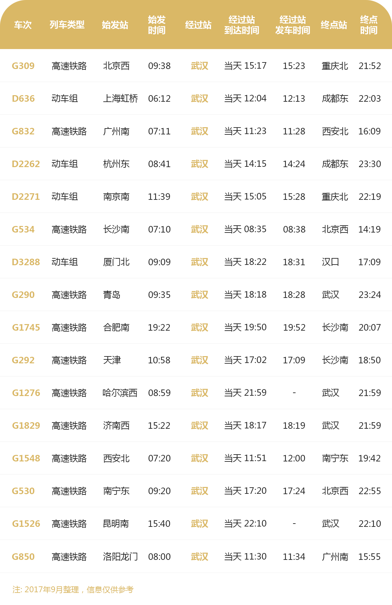Click 武汉 passing station in G309 row
The image size is (392, 605).
click(x=200, y=66)
